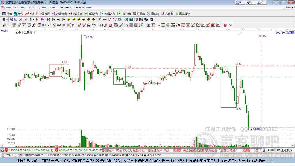
Task: Select the hand pan tool
Action: pos(100,20)
